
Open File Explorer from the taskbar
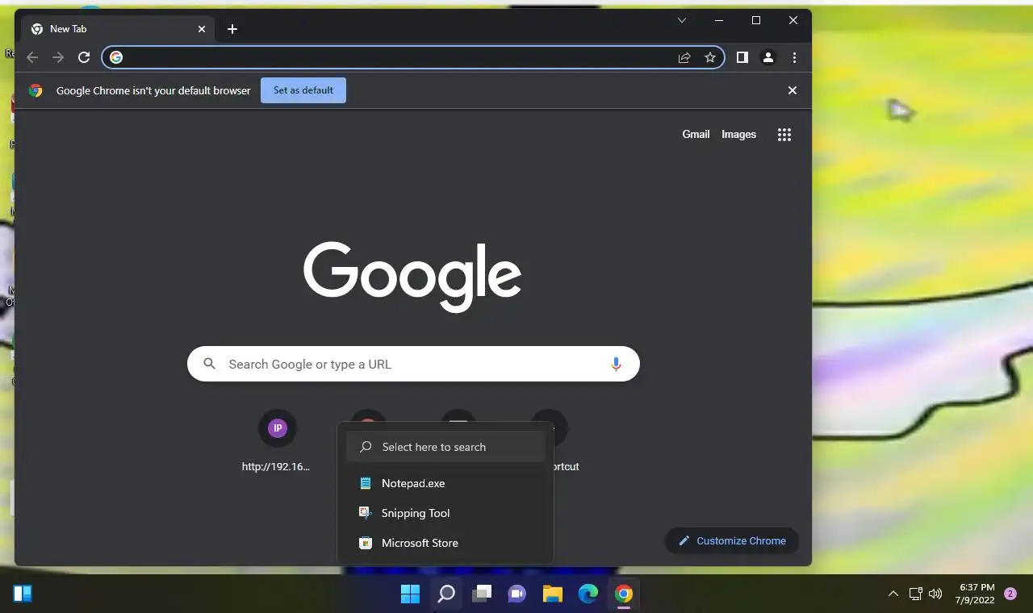pyautogui.click(x=553, y=594)
